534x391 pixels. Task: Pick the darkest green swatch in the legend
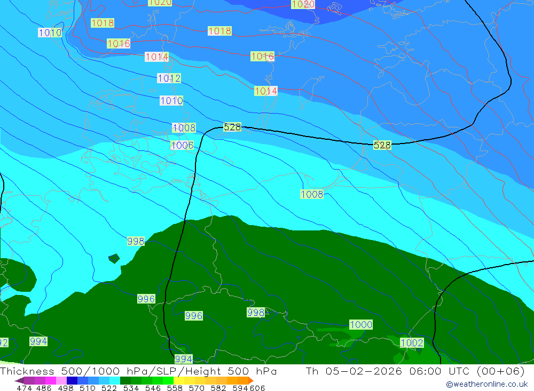[125, 380]
